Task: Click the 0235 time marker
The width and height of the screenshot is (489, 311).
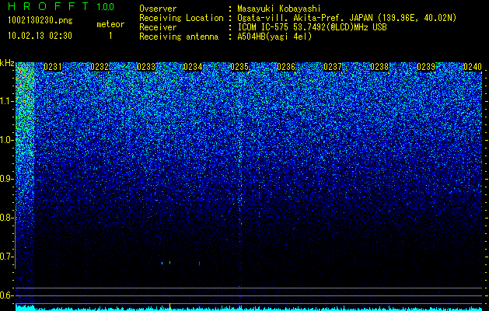Action: pos(239,67)
